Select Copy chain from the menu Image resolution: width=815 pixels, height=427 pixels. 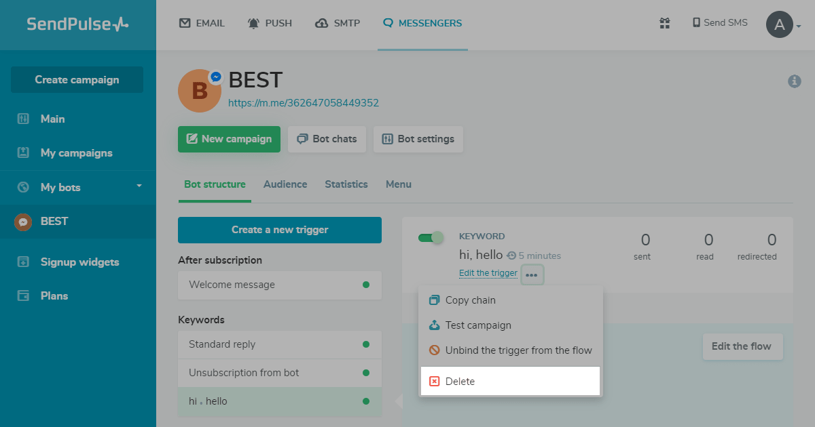click(511, 300)
